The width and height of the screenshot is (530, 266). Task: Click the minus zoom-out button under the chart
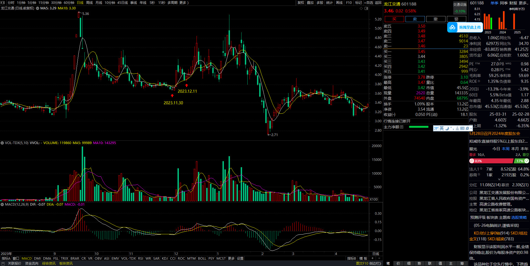[379, 258]
